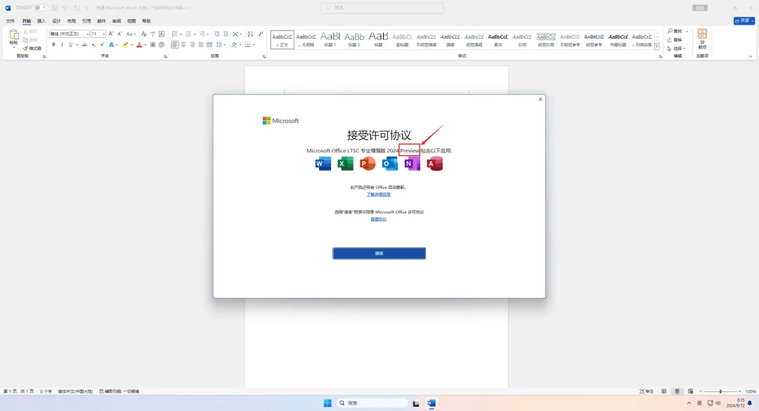
Task: Toggle Italic formatting in the font group
Action: tap(62, 44)
